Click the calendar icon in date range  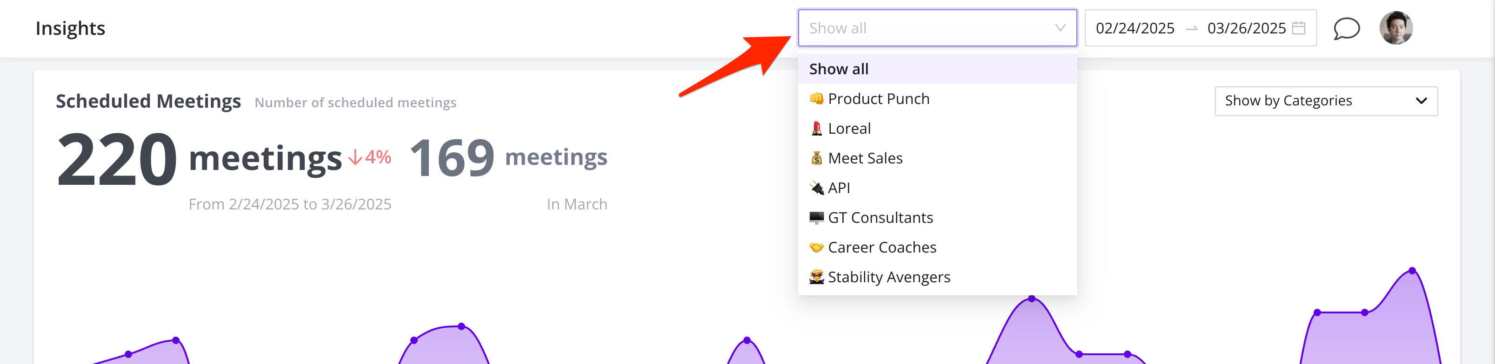pos(1299,28)
